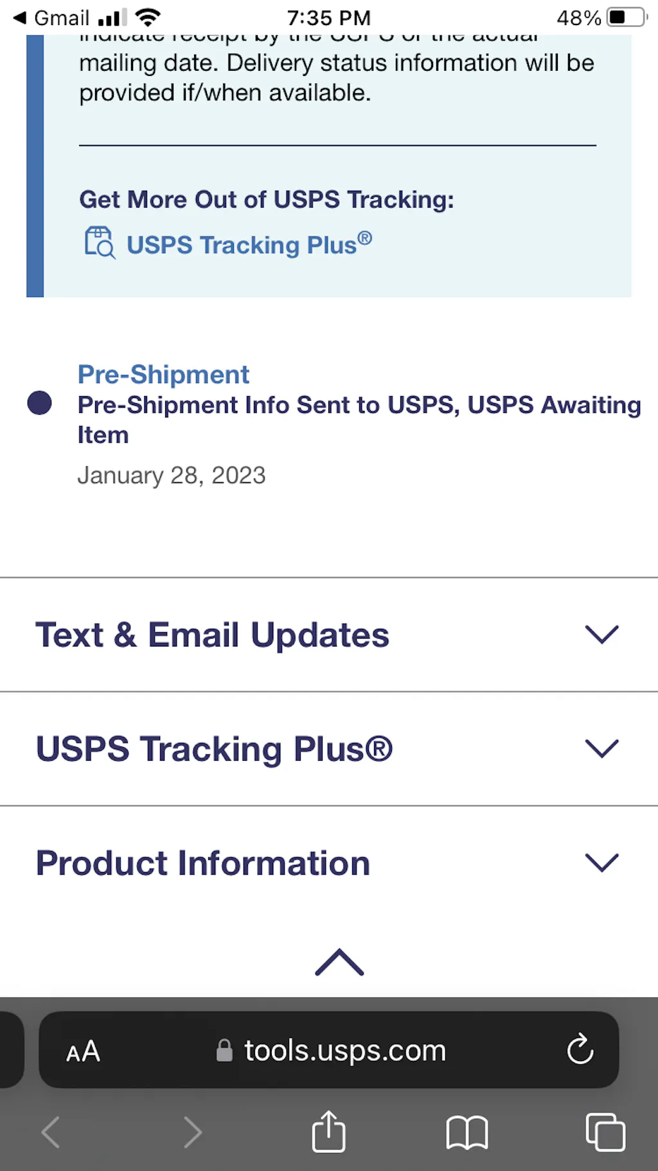
Task: Expand Text & Email Updates section
Action: point(601,635)
